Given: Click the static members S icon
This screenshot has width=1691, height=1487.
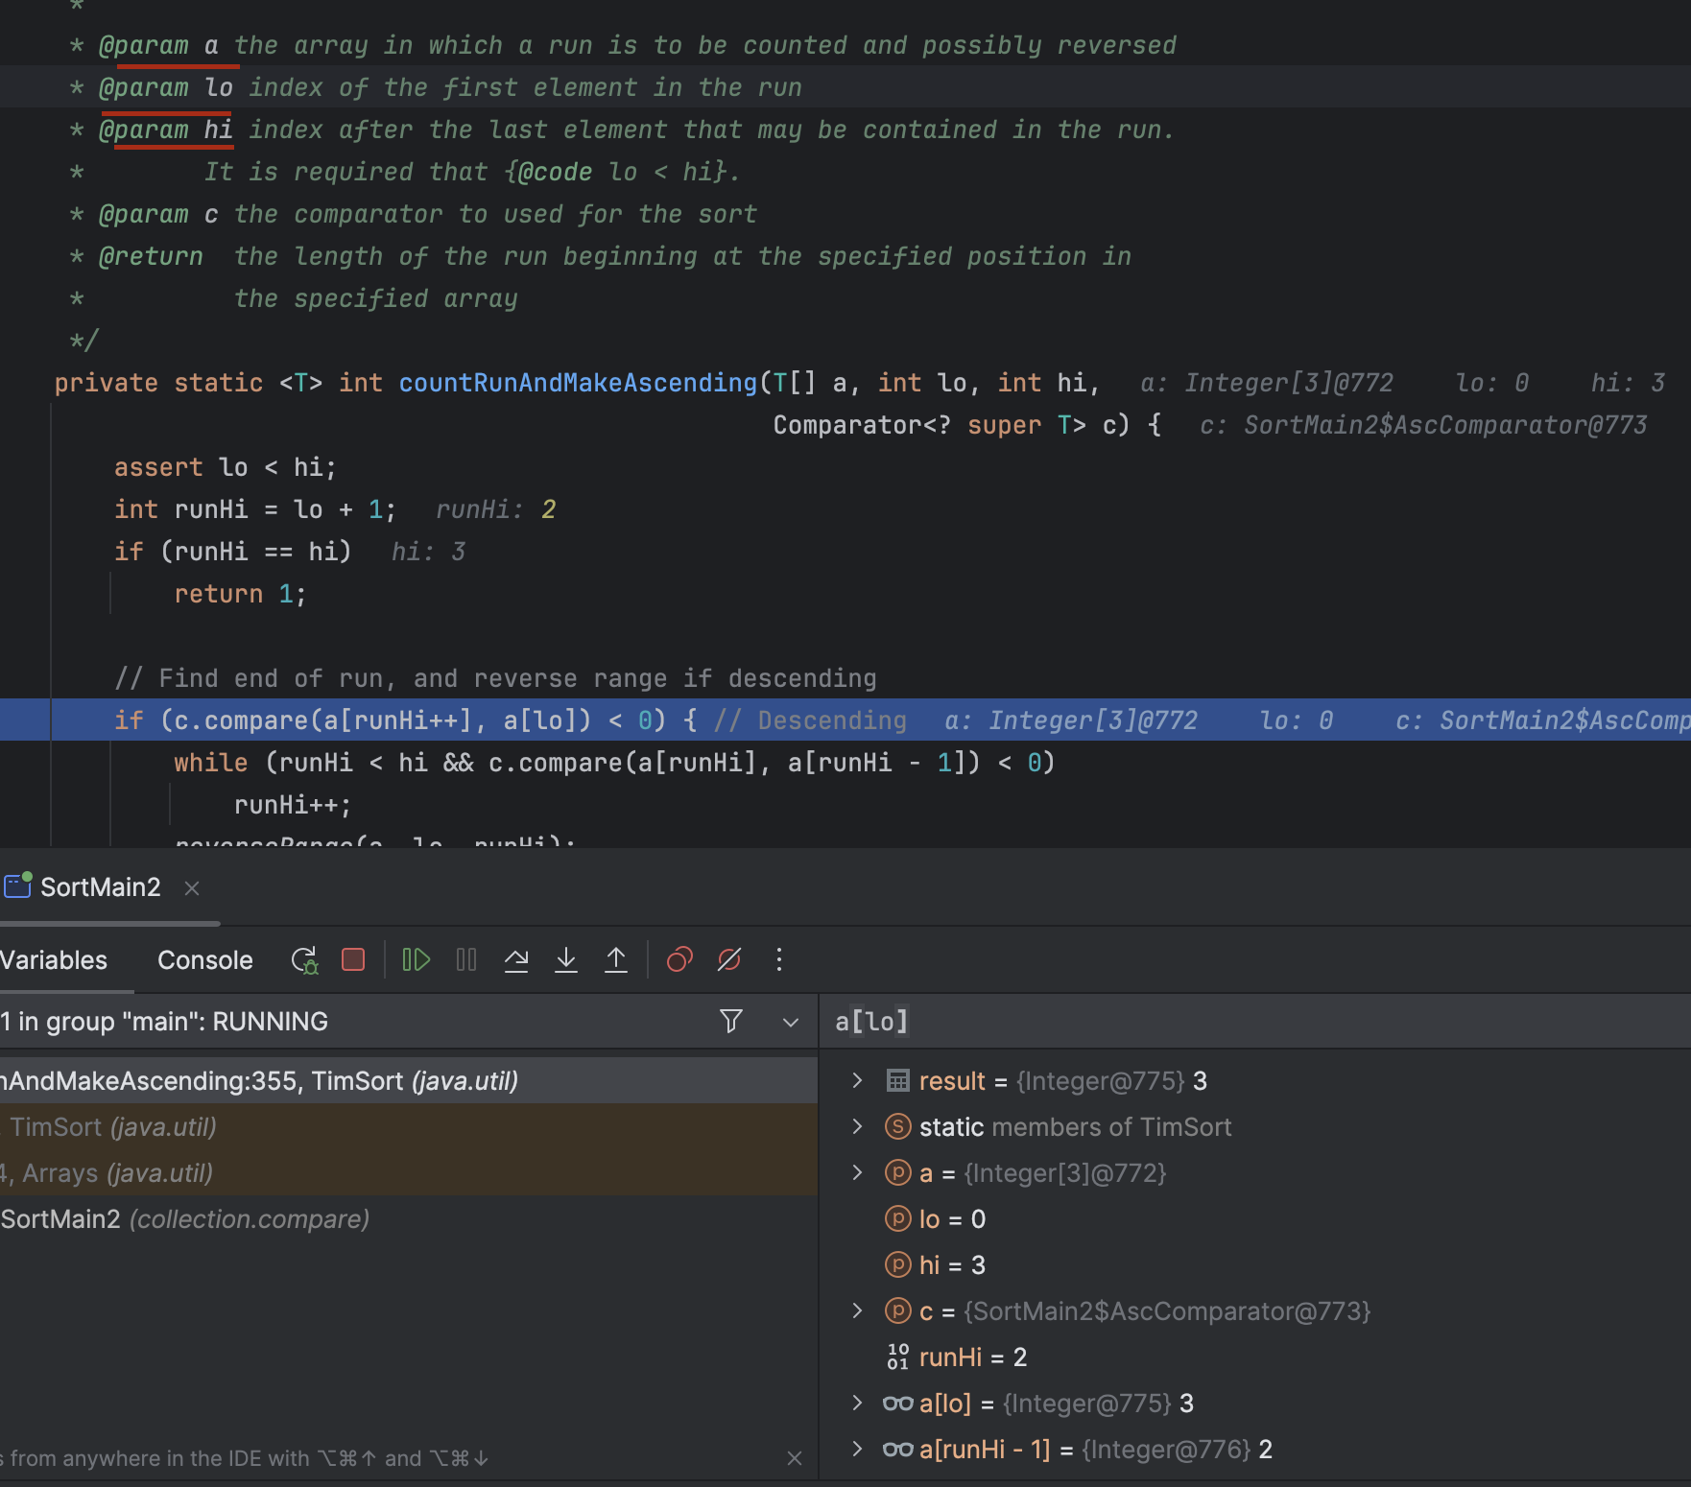Looking at the screenshot, I should (897, 1127).
